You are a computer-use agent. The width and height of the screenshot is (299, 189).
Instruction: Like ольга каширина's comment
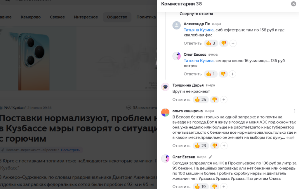click(x=201, y=146)
